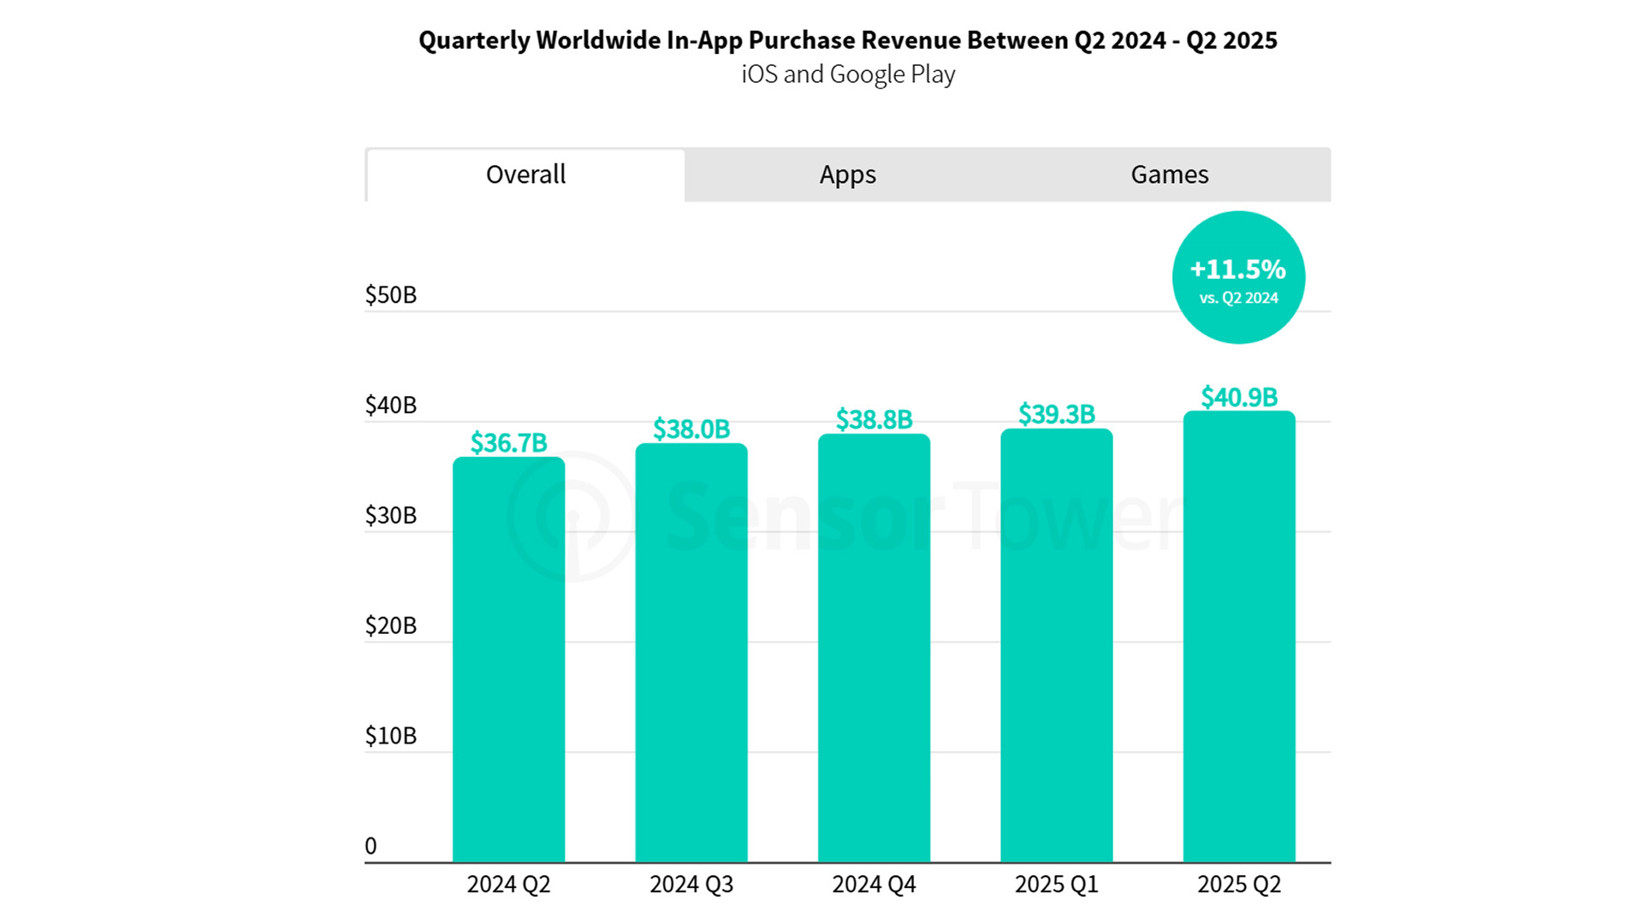Click the chart title text

click(x=847, y=41)
